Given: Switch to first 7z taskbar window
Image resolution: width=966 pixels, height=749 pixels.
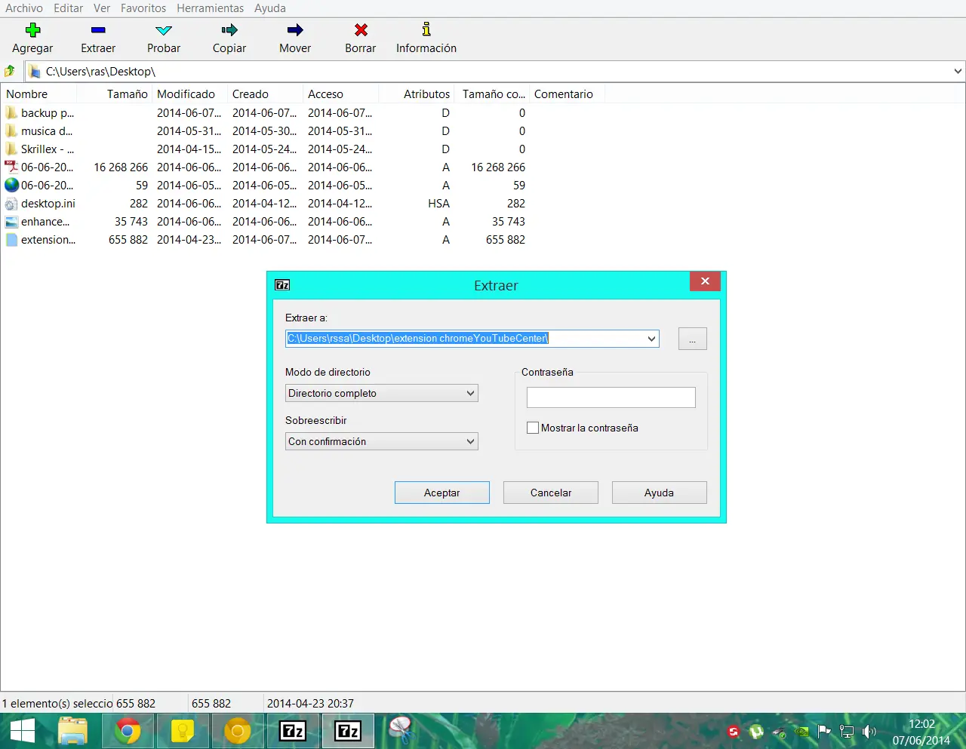Looking at the screenshot, I should 293,731.
